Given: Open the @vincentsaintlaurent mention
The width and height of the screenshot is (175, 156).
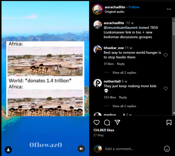Looking at the screenshot, I should coord(121,28).
